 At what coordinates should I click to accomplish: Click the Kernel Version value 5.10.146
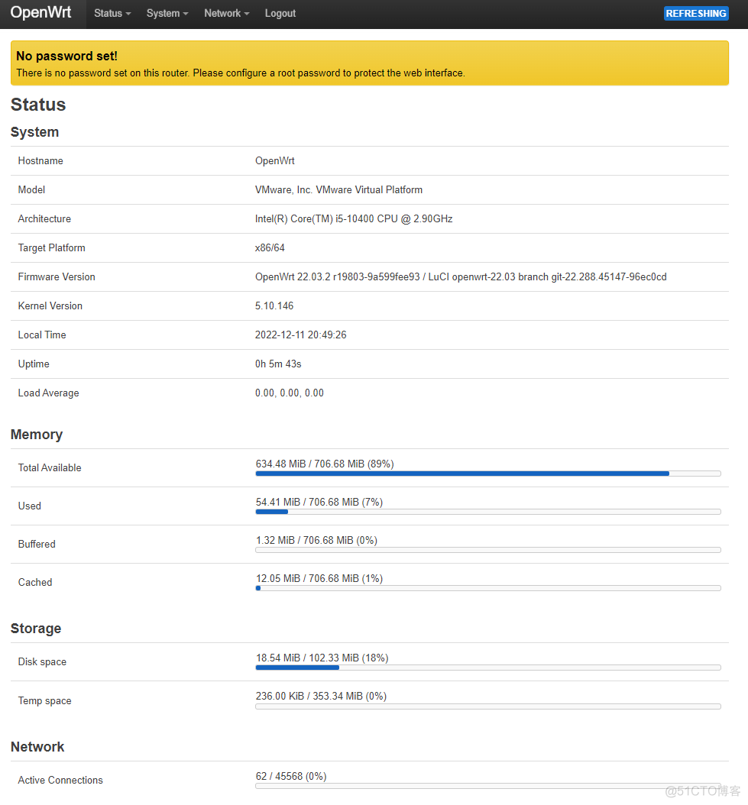pos(275,306)
